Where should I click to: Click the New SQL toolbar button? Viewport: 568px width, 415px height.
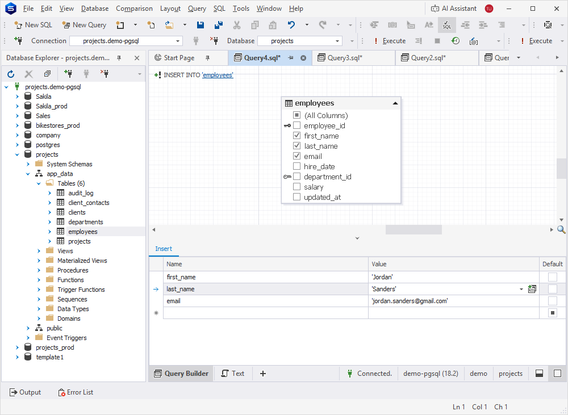(x=33, y=25)
